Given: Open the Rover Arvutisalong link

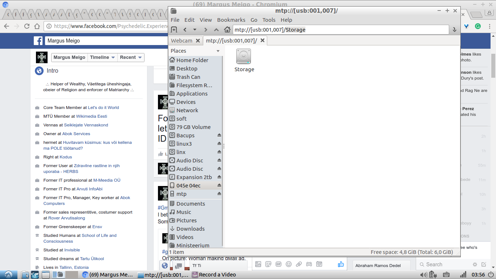Looking at the screenshot, I should (x=66, y=218).
